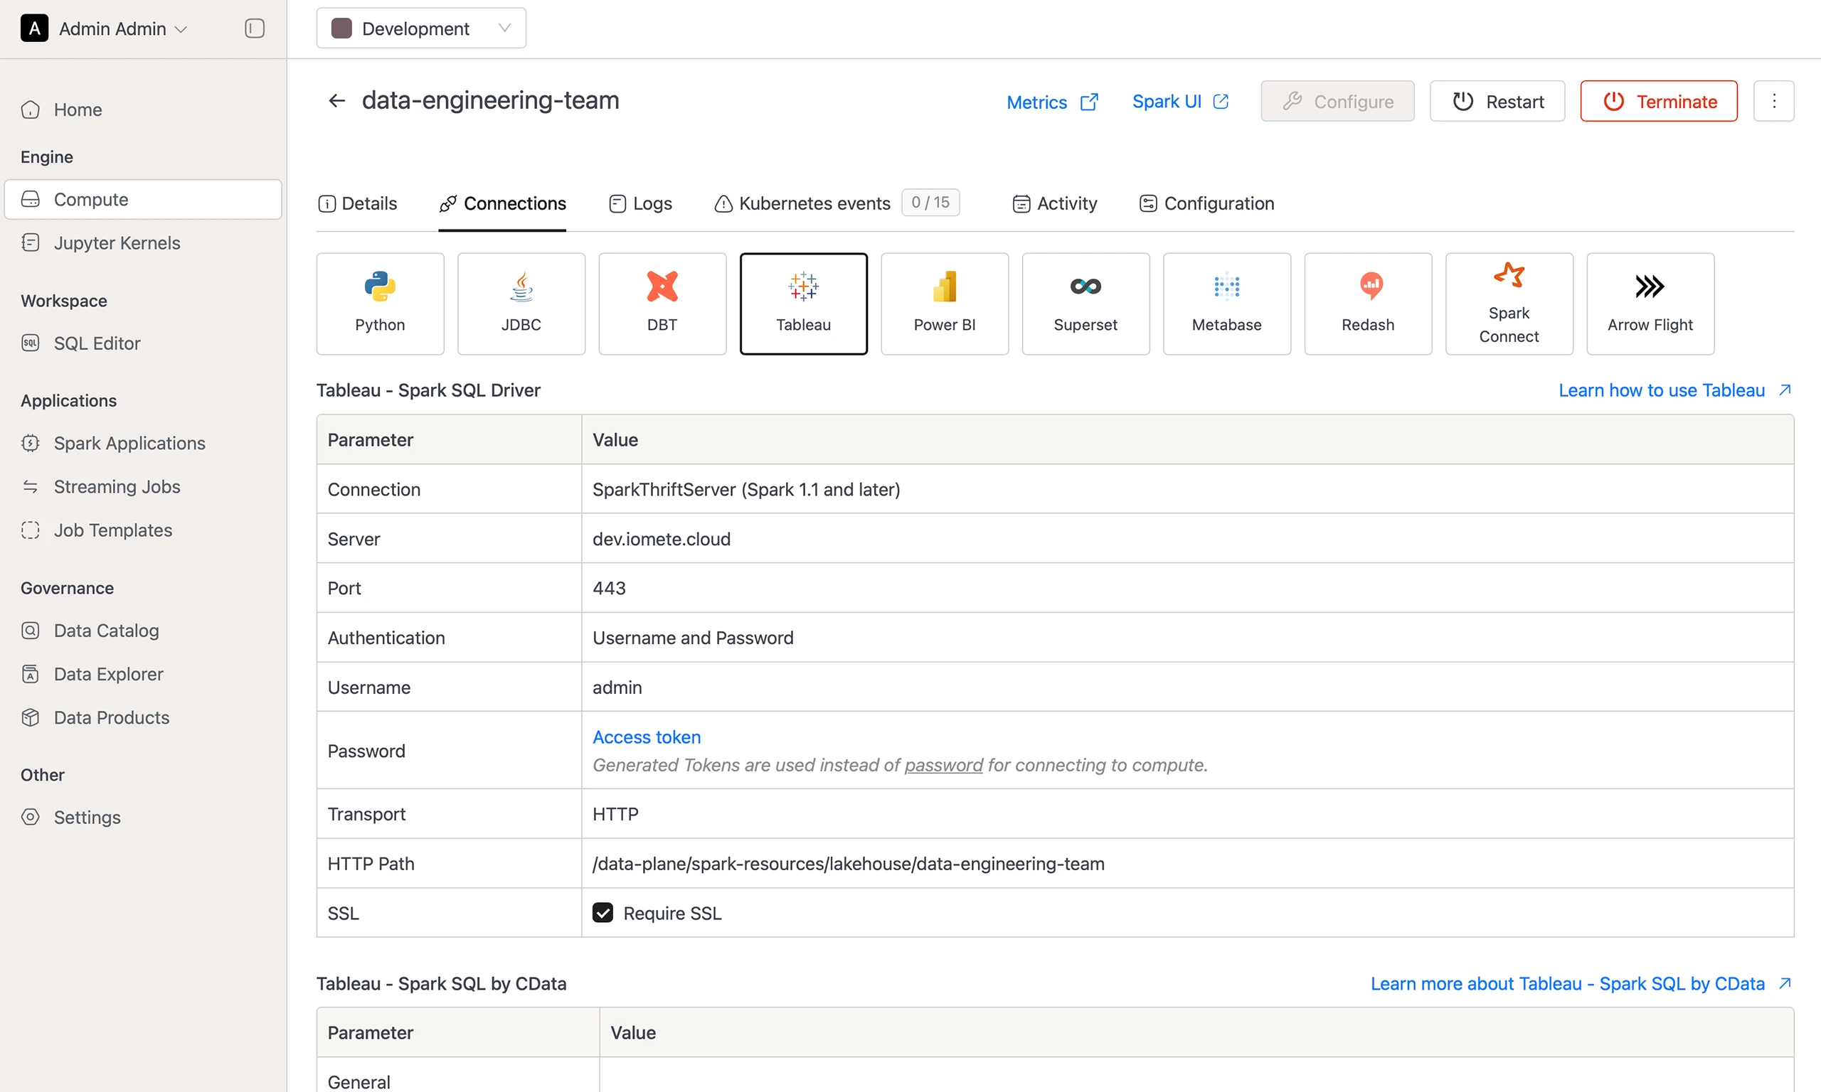Open Compute in the sidebar
Viewport: 1821px width, 1092px height.
tap(143, 199)
